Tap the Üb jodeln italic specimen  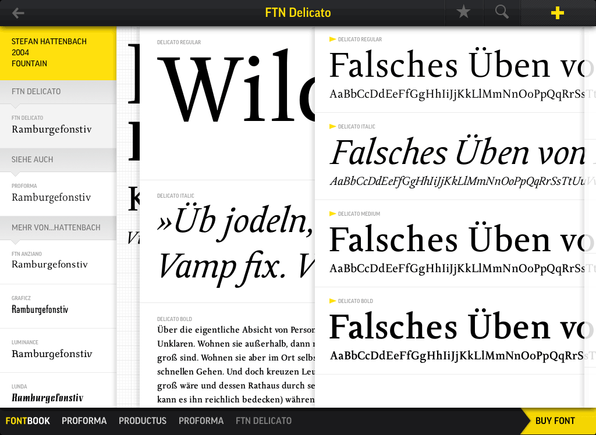[x=236, y=245]
